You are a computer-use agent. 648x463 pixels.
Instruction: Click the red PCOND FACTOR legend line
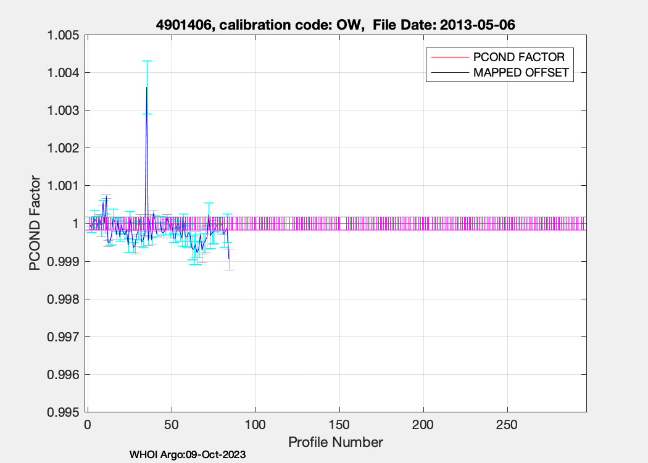(x=449, y=57)
